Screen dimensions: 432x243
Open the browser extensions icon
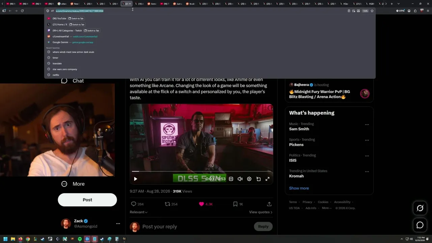tap(415, 11)
